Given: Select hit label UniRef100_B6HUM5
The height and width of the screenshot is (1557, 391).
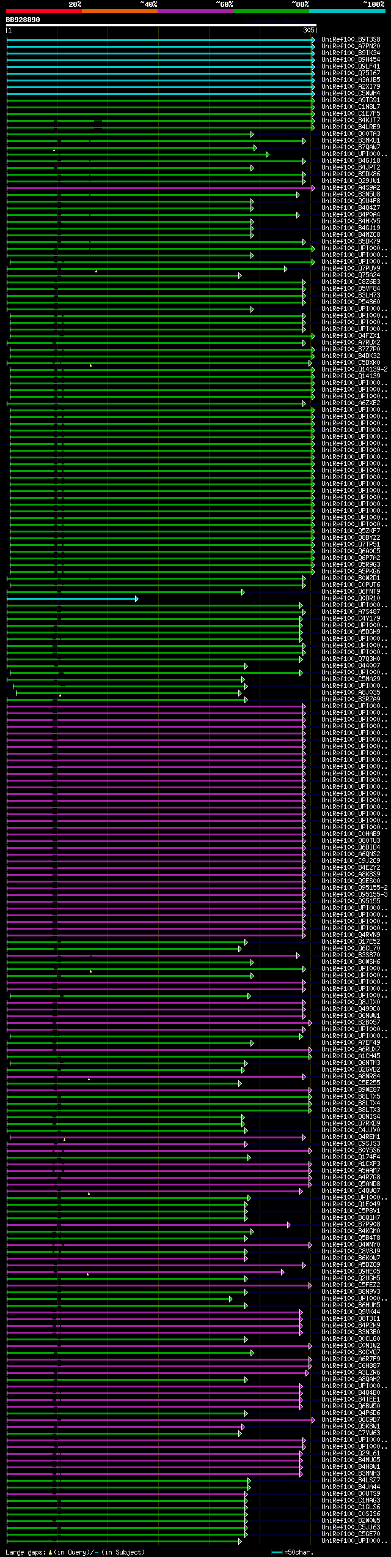Looking at the screenshot, I should coord(351,1305).
